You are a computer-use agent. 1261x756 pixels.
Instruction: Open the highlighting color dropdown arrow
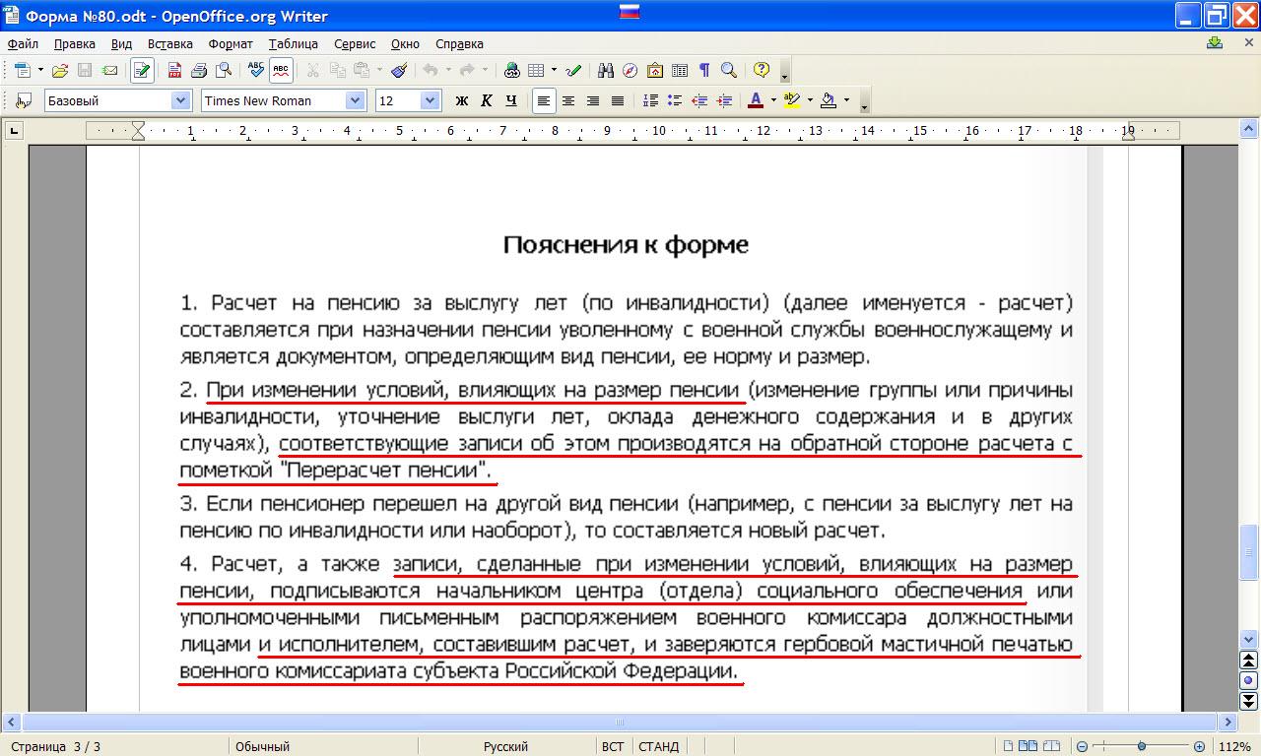pyautogui.click(x=810, y=100)
